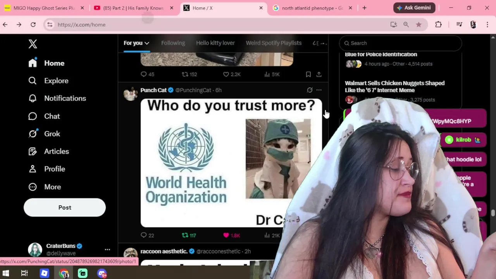Bookmark the top post
The image size is (496, 279).
(x=308, y=74)
